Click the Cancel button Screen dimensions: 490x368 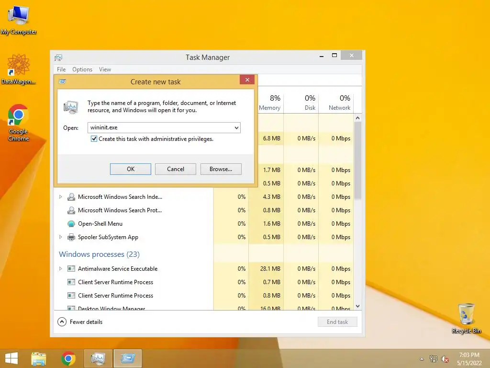(x=176, y=169)
